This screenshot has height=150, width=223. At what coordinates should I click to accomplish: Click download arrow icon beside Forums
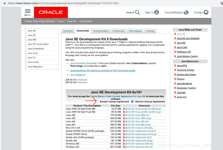coord(175,79)
